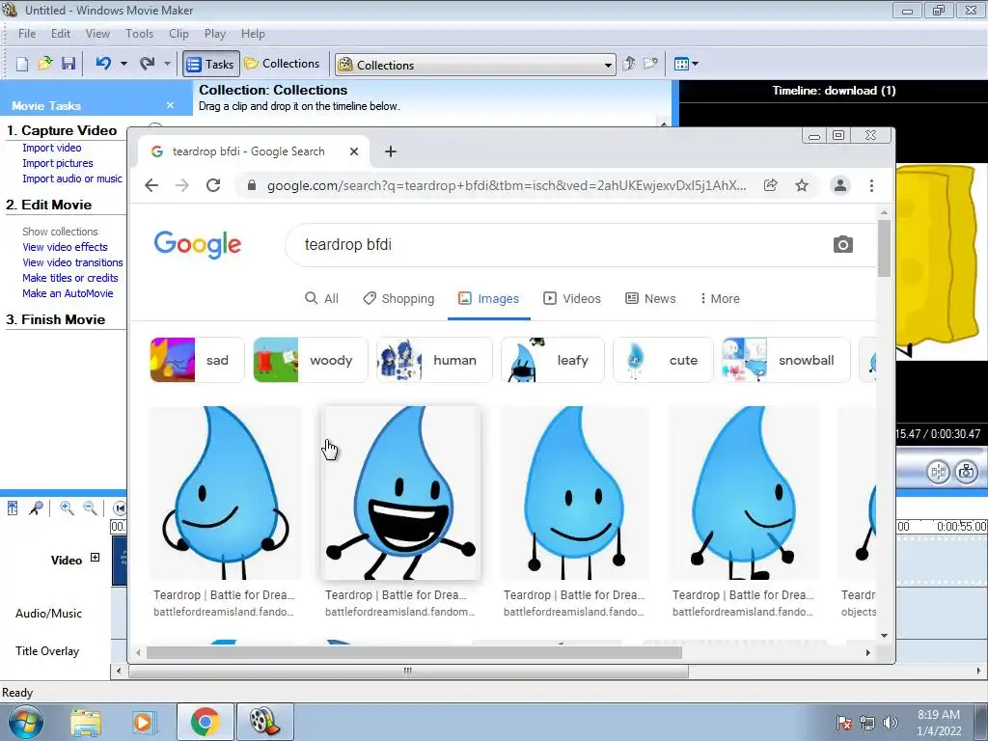Switch to the News results tab
The image size is (988, 741).
[650, 299]
